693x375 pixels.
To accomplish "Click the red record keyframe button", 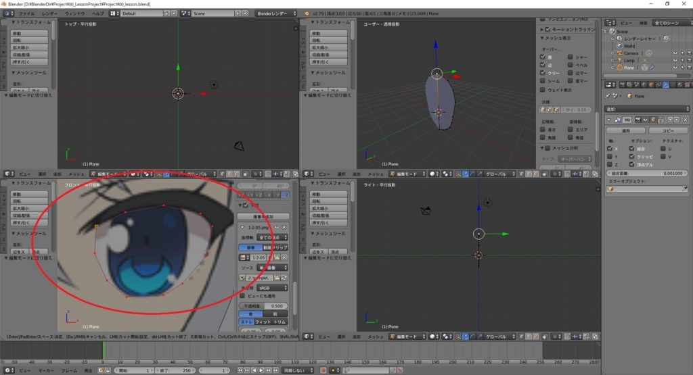I will (x=323, y=370).
